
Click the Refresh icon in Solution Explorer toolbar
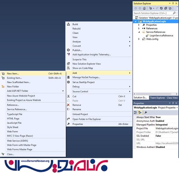coord(161,8)
